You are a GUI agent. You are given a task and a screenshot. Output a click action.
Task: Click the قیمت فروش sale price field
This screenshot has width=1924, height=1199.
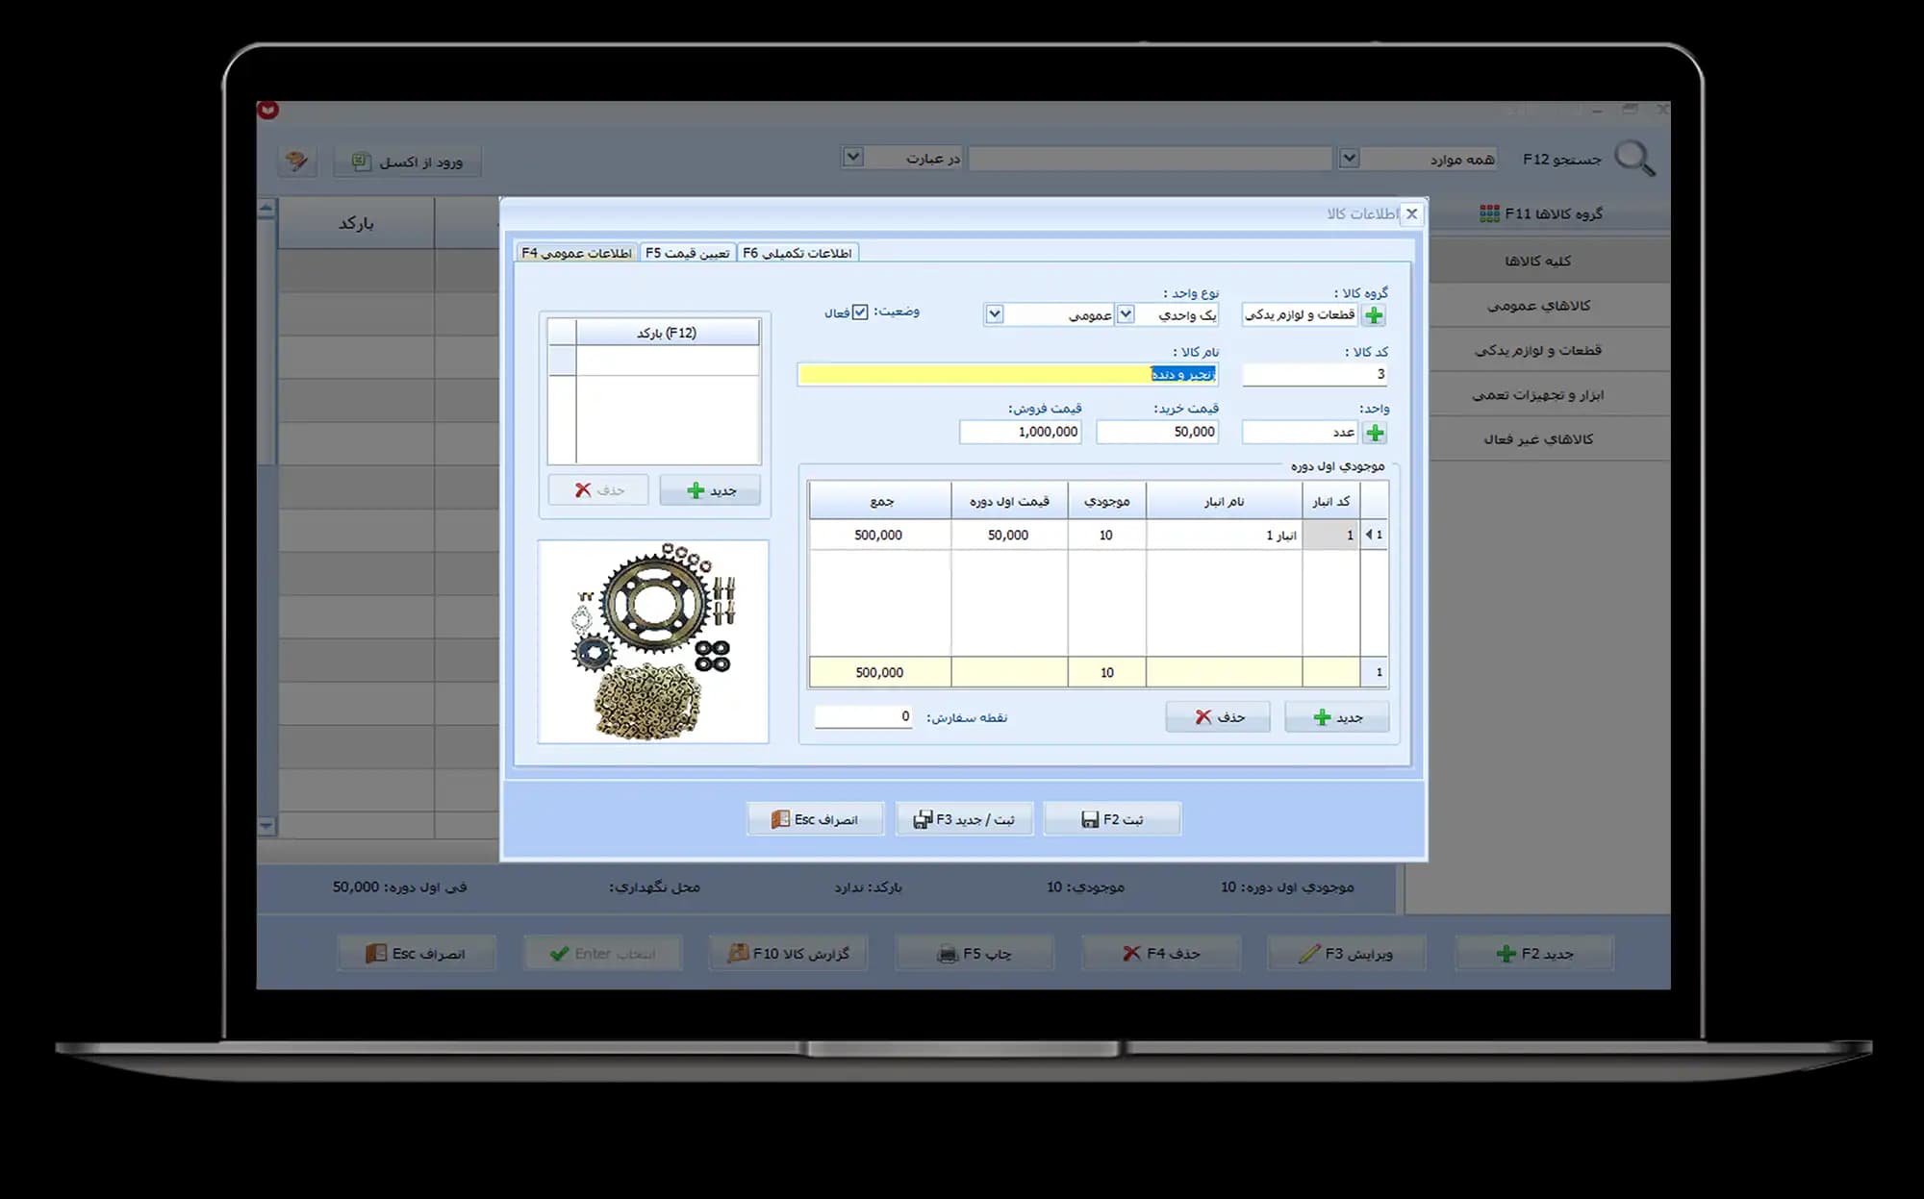[x=1020, y=433]
